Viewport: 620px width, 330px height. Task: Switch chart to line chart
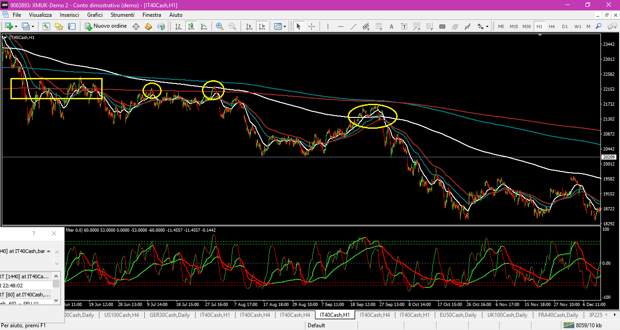[x=204, y=26]
